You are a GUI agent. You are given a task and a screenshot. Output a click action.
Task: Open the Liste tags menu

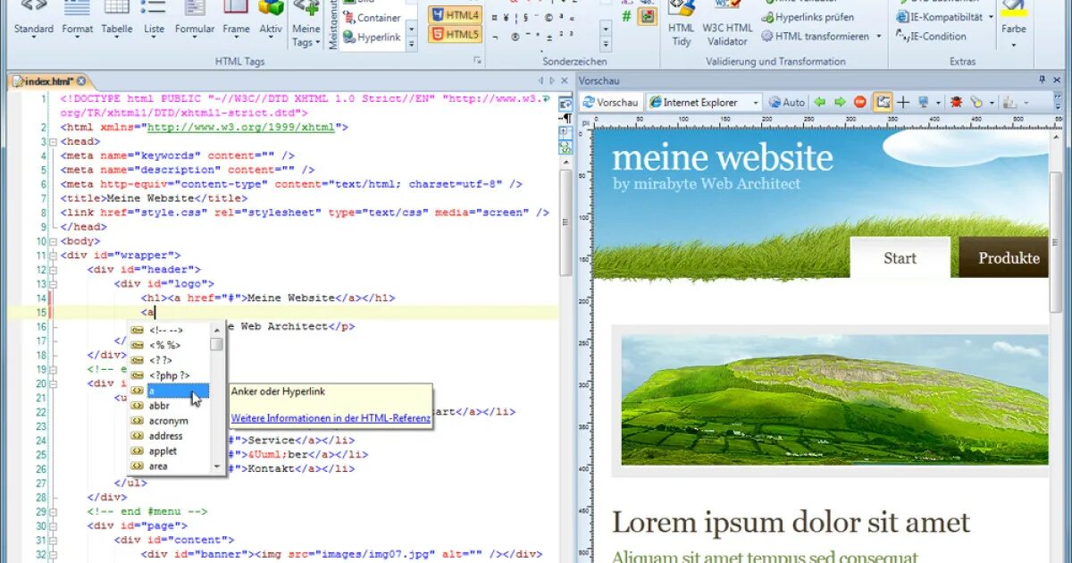click(154, 20)
